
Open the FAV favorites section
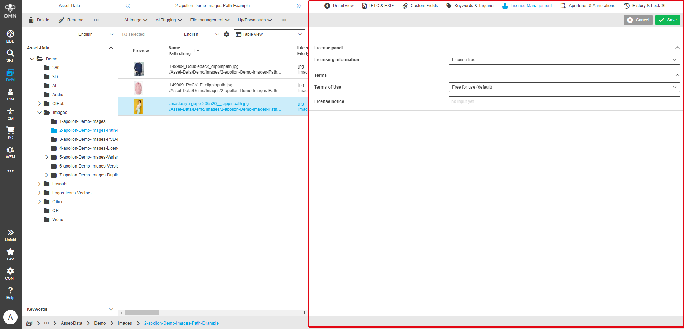(10, 254)
